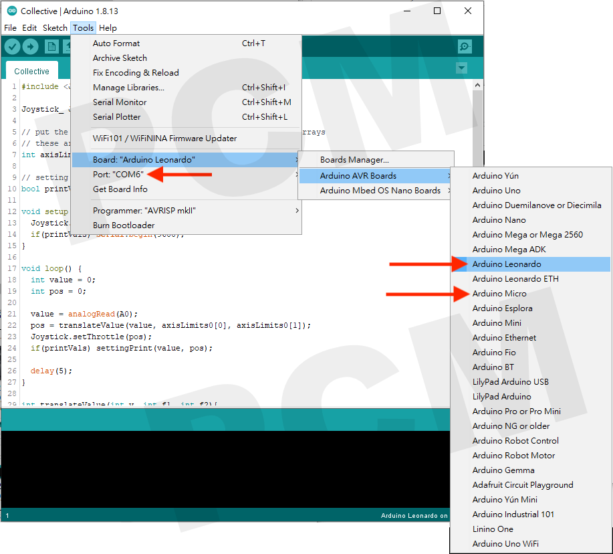The height and width of the screenshot is (554, 613).
Task: Expand Programmer: "AVRISP mkII" submenu
Action: (x=186, y=211)
